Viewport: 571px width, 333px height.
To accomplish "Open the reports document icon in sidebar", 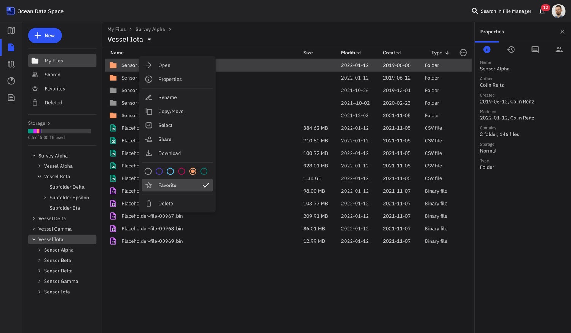I will [11, 97].
